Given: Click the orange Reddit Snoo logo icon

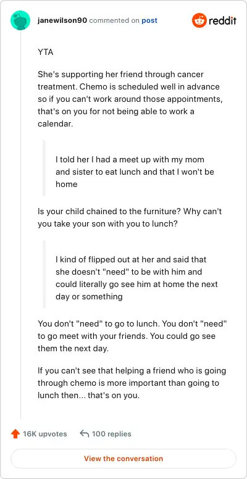Looking at the screenshot, I should click(x=199, y=21).
